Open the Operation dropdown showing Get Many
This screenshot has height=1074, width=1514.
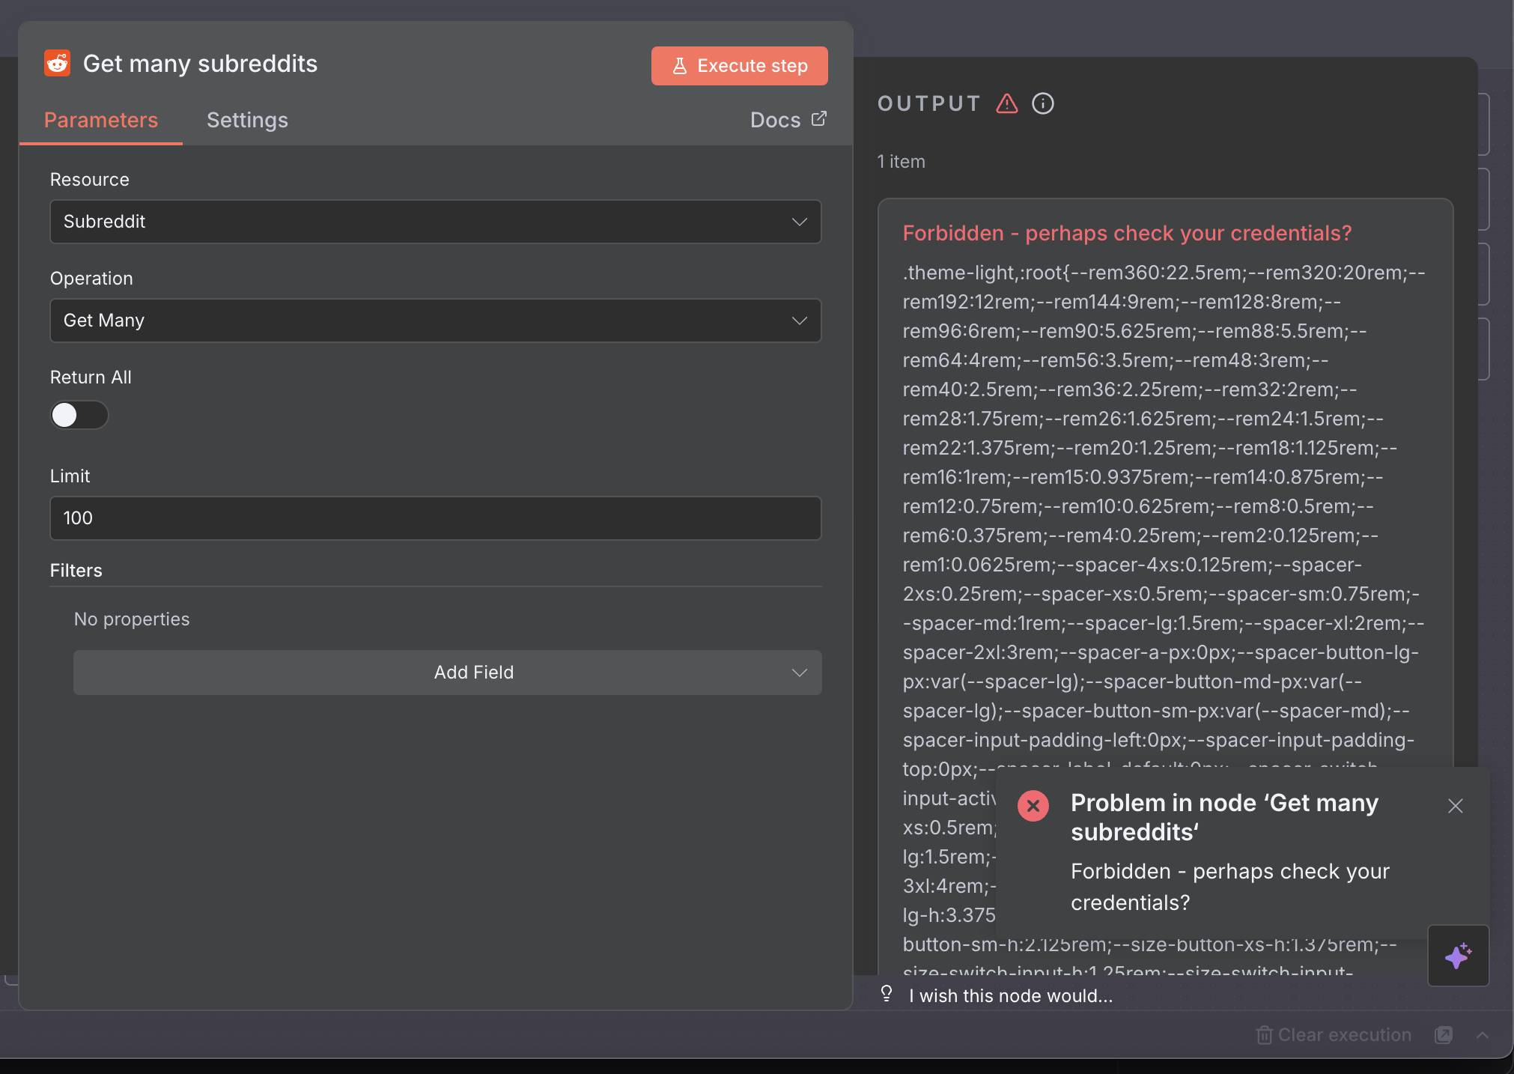pos(435,321)
